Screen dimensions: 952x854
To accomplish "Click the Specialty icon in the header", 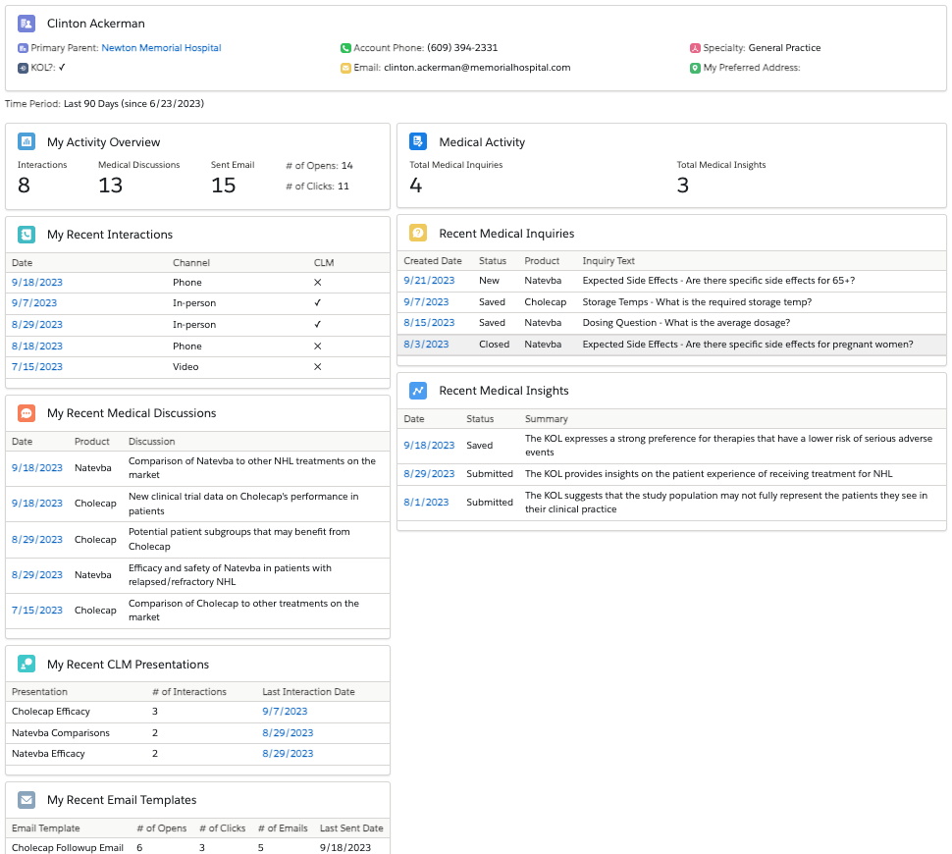I will (x=694, y=47).
